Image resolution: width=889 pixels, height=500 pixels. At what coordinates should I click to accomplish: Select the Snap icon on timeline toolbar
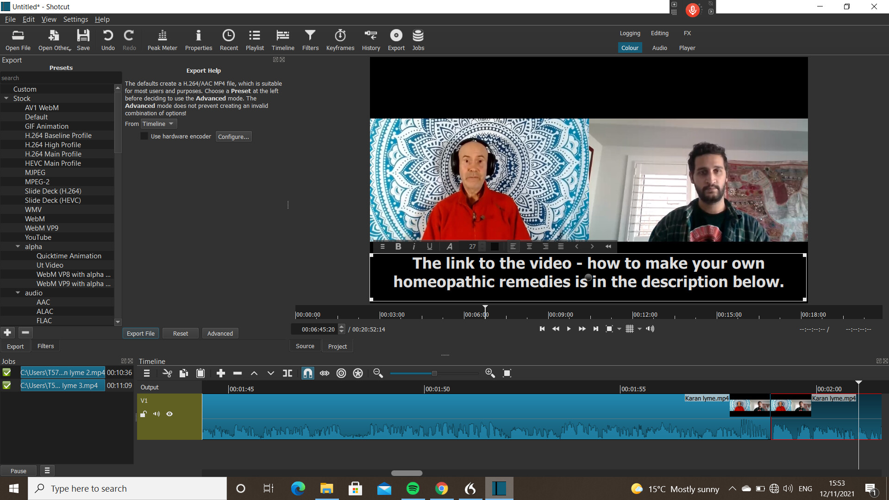[x=308, y=373]
